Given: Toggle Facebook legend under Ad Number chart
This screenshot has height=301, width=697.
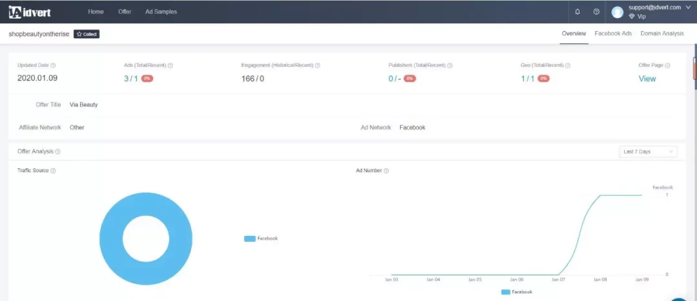Looking at the screenshot, I should tap(516, 292).
